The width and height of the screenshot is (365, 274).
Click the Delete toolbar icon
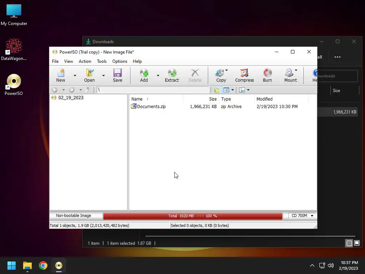click(195, 75)
